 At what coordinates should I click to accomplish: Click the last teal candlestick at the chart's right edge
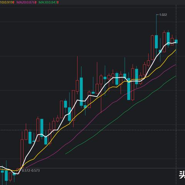176,42
